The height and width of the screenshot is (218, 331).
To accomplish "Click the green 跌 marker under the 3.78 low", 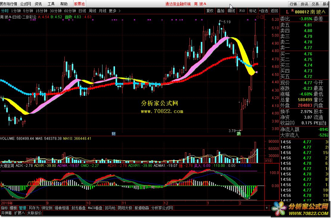I will point(239,134).
